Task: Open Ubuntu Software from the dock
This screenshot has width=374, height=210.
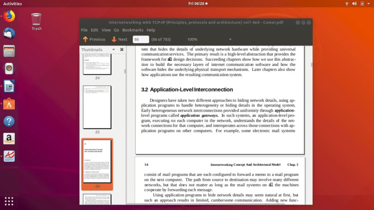Action: point(9,104)
